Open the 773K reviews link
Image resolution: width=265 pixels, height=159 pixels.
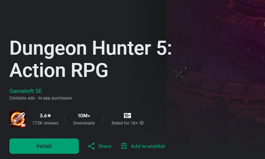(45, 123)
